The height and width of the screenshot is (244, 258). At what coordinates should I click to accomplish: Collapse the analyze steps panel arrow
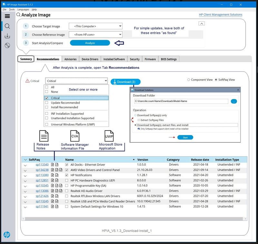(202, 23)
